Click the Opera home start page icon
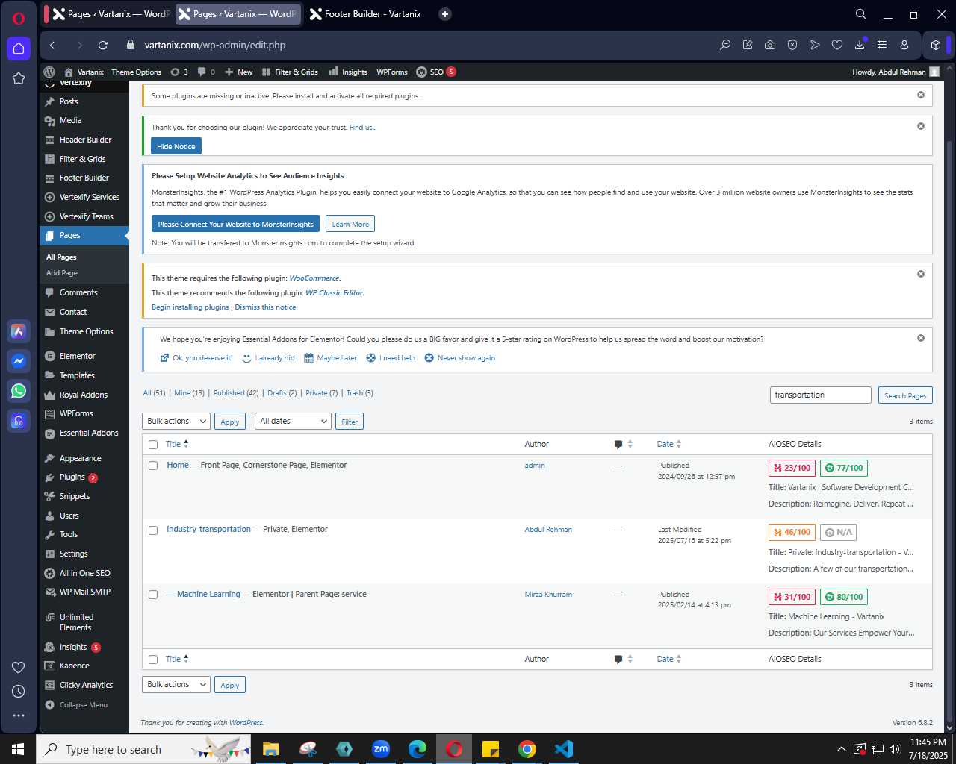The height and width of the screenshot is (764, 956). (19, 48)
